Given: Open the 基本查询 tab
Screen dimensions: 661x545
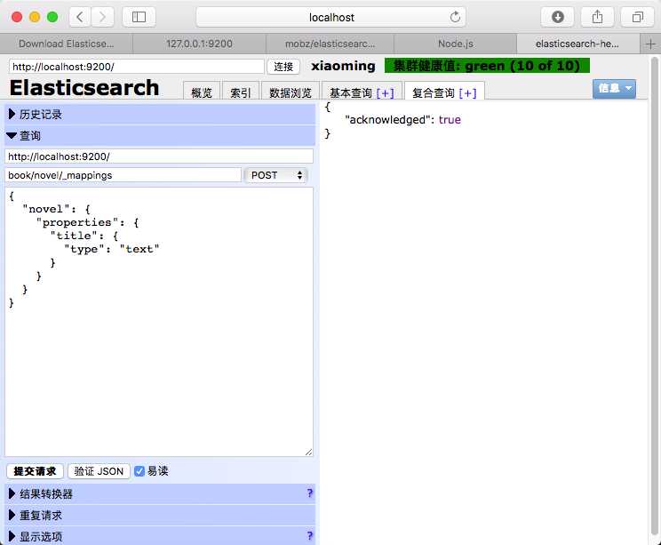Looking at the screenshot, I should 351,92.
